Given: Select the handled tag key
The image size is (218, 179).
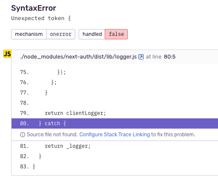Looking at the screenshot, I should click(92, 34).
